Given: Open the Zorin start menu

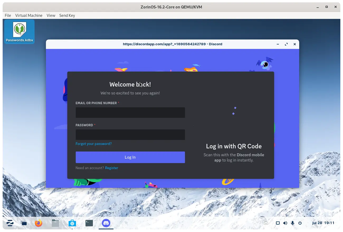Looking at the screenshot, I should click(x=10, y=223).
